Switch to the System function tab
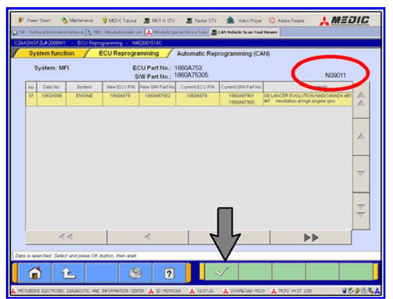This screenshot has width=393, height=299. (52, 53)
